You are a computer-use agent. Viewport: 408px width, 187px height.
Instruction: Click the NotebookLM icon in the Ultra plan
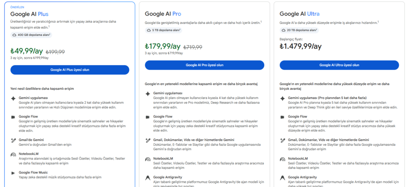(x=282, y=159)
